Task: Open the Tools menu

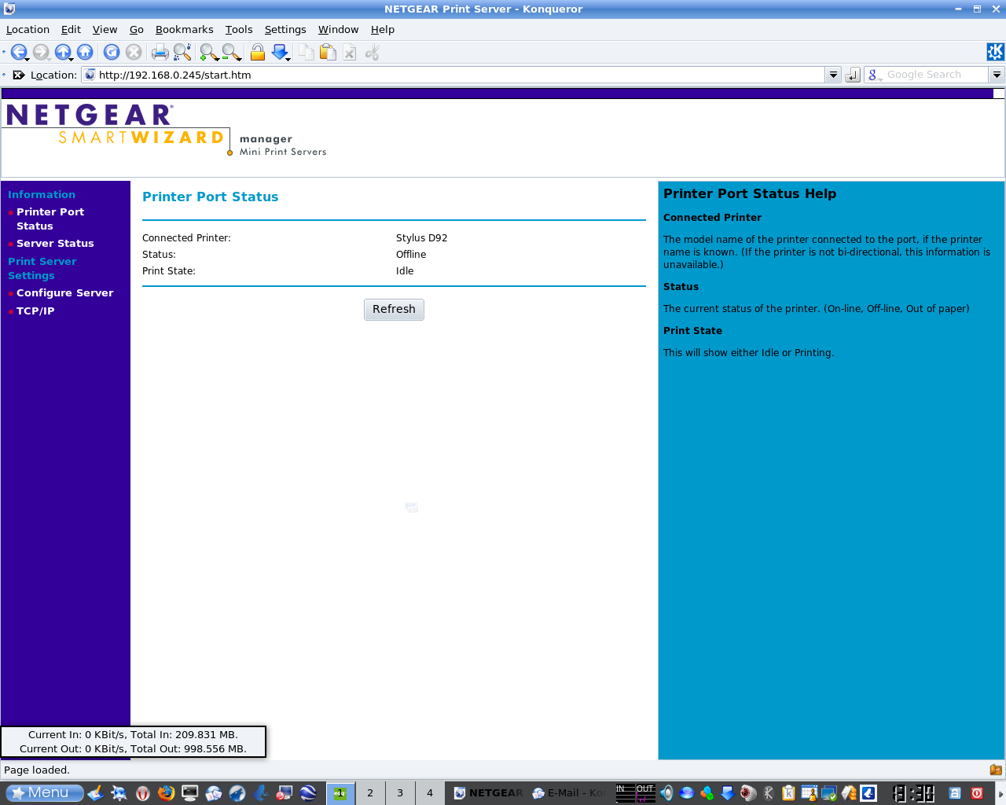Action: 239,30
